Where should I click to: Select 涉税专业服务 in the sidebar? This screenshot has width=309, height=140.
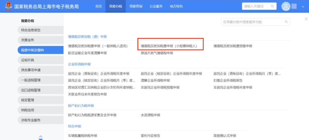click(x=40, y=120)
